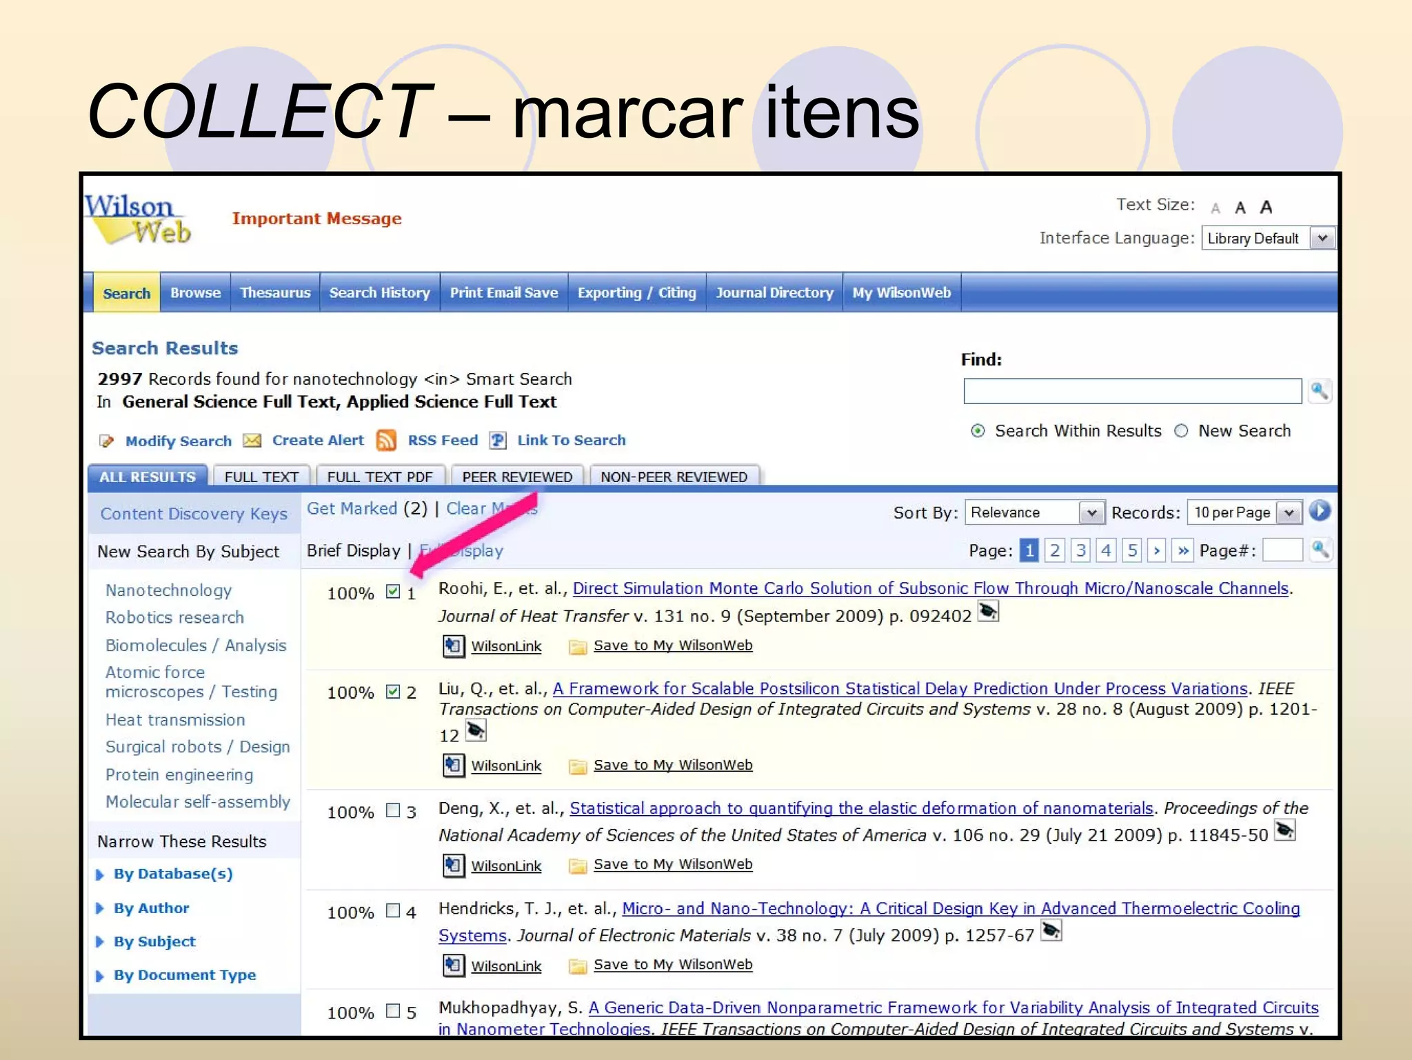Switch to FULL TEXT results tab

(261, 477)
